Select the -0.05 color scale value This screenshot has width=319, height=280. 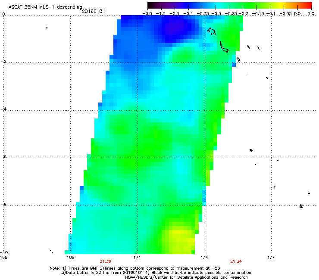pyautogui.click(x=286, y=14)
